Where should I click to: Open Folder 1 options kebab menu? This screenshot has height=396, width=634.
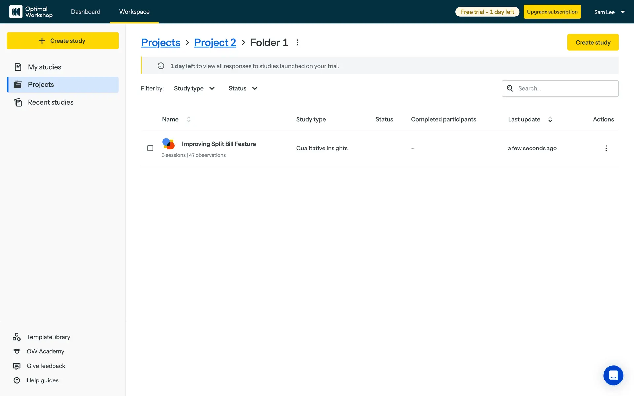click(x=297, y=43)
